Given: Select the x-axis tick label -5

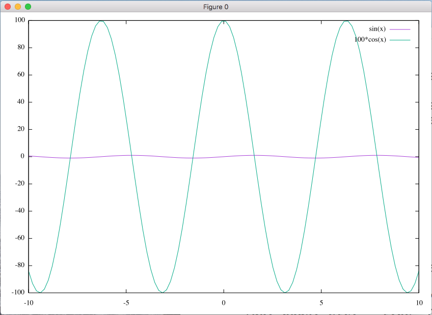Looking at the screenshot, I should (126, 303).
